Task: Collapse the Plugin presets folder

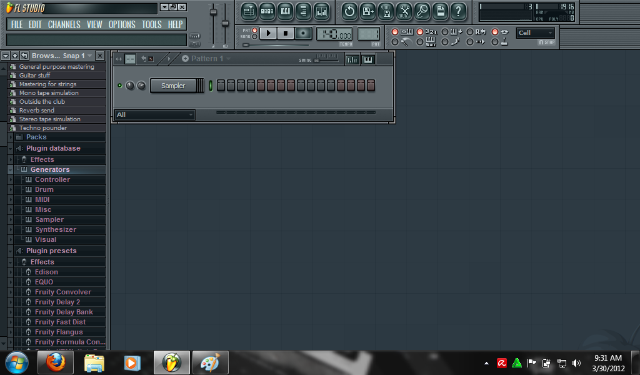Action: (x=11, y=251)
